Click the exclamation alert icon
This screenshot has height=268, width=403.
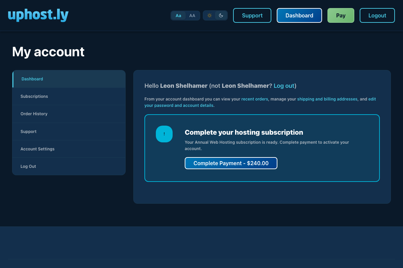pyautogui.click(x=164, y=134)
